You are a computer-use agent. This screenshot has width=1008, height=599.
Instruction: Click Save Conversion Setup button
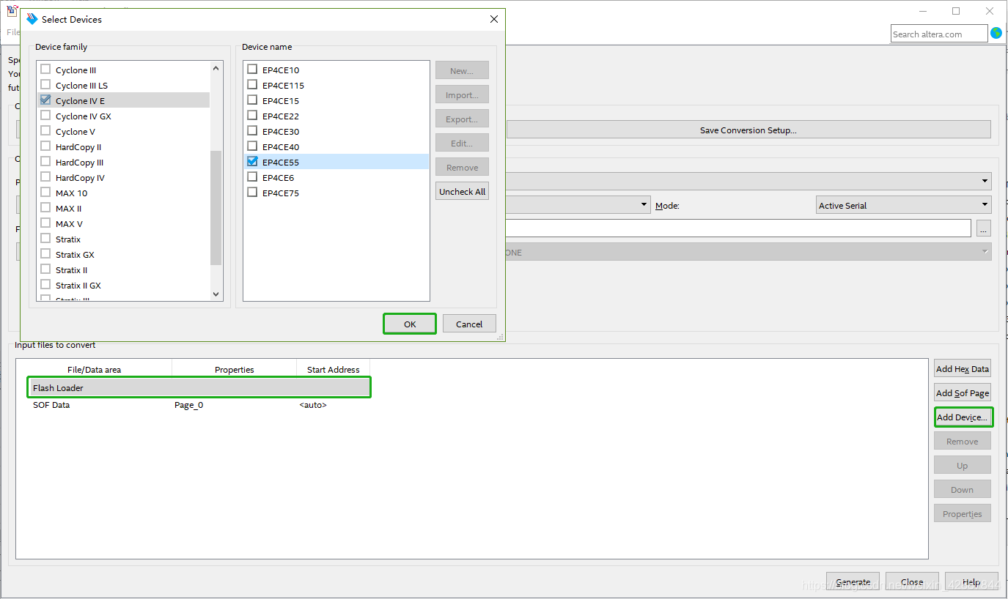pyautogui.click(x=748, y=130)
